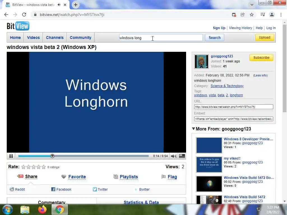Image resolution: width=287 pixels, height=215 pixels.
Task: Select the Embed code field
Action: click(x=233, y=119)
